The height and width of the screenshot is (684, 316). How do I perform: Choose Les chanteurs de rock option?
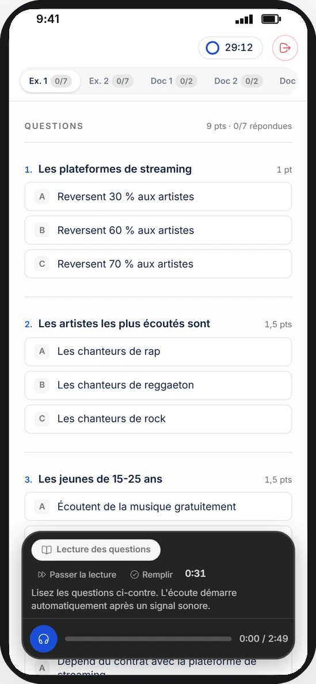[x=158, y=419]
